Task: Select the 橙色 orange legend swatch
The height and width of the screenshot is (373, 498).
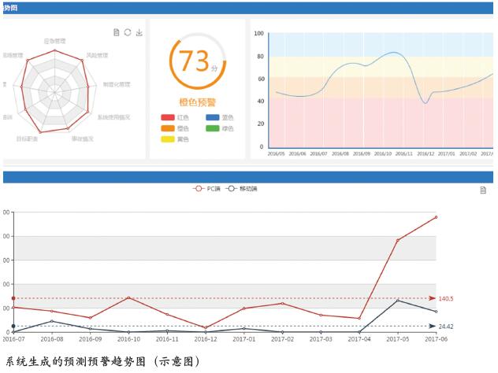Action: (168, 128)
